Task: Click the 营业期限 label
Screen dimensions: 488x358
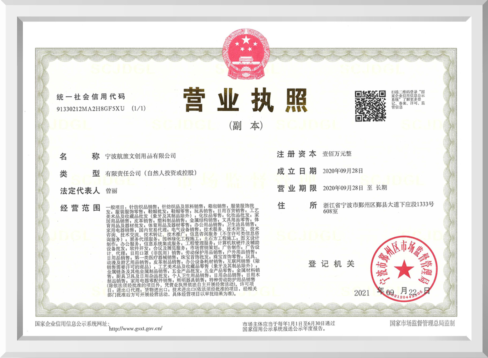Action: click(297, 188)
